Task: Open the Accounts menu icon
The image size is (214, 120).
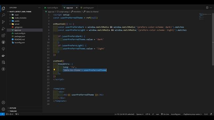Action: coord(3,102)
